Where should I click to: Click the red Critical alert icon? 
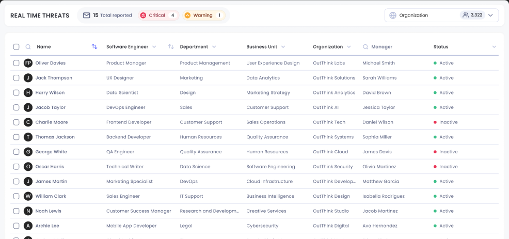(143, 15)
